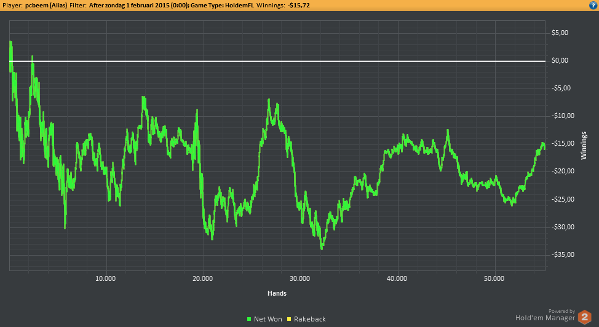Click the 30.000 hands axis tick label

tap(299, 278)
